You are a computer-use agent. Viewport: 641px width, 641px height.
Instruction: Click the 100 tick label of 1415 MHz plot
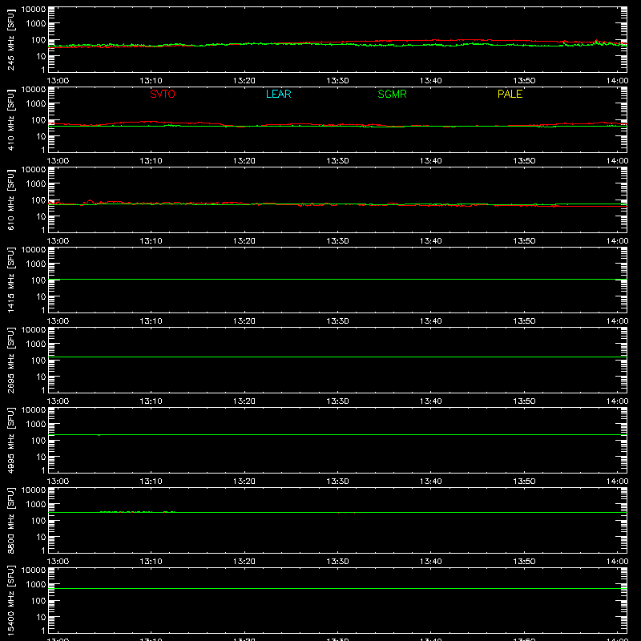pos(38,280)
